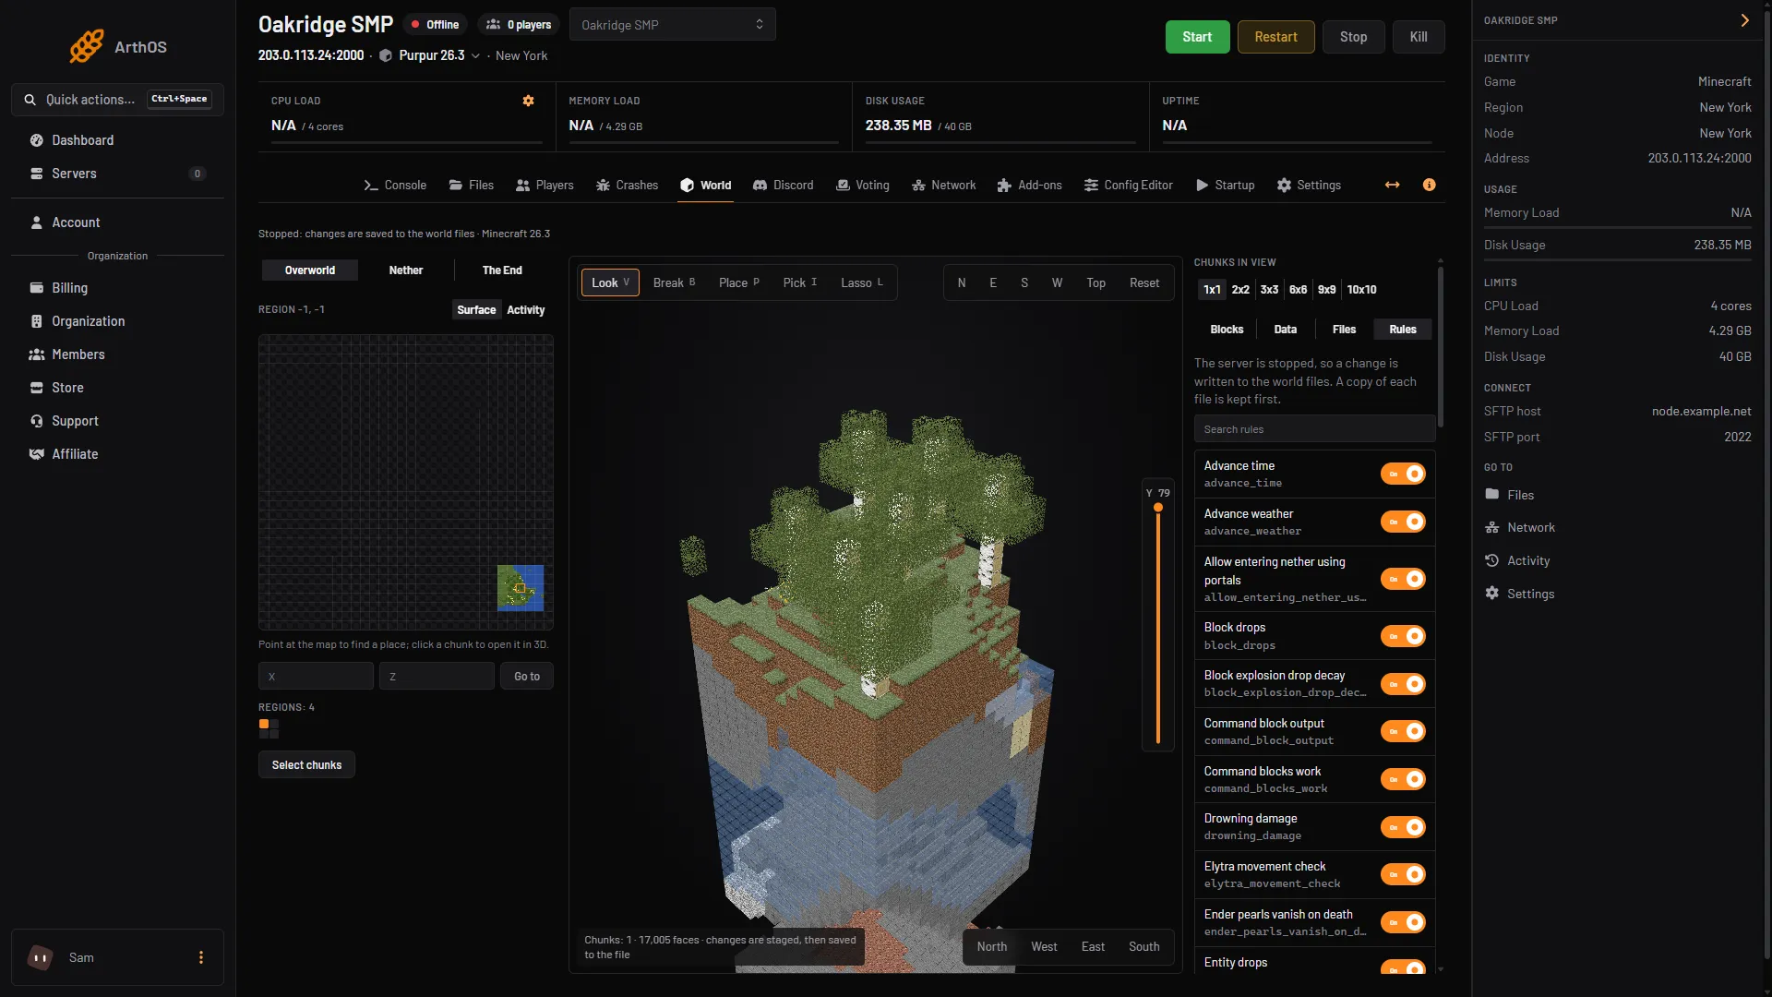The image size is (1772, 997).
Task: Open the Support page
Action: click(117, 421)
